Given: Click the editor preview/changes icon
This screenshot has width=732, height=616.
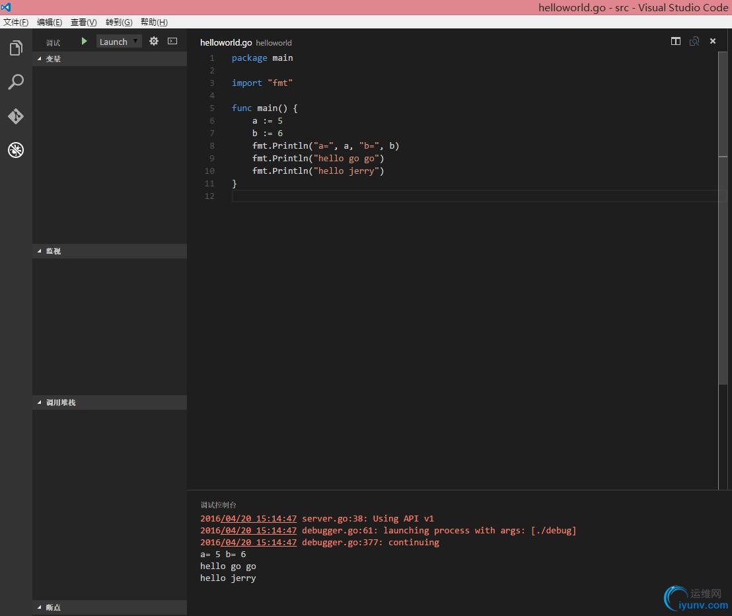Looking at the screenshot, I should pos(694,41).
